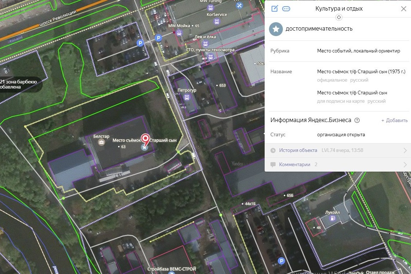The height and width of the screenshot is (274, 411).
Task: Click the help question mark near Яндекс.Бизнеса
Action: click(357, 120)
